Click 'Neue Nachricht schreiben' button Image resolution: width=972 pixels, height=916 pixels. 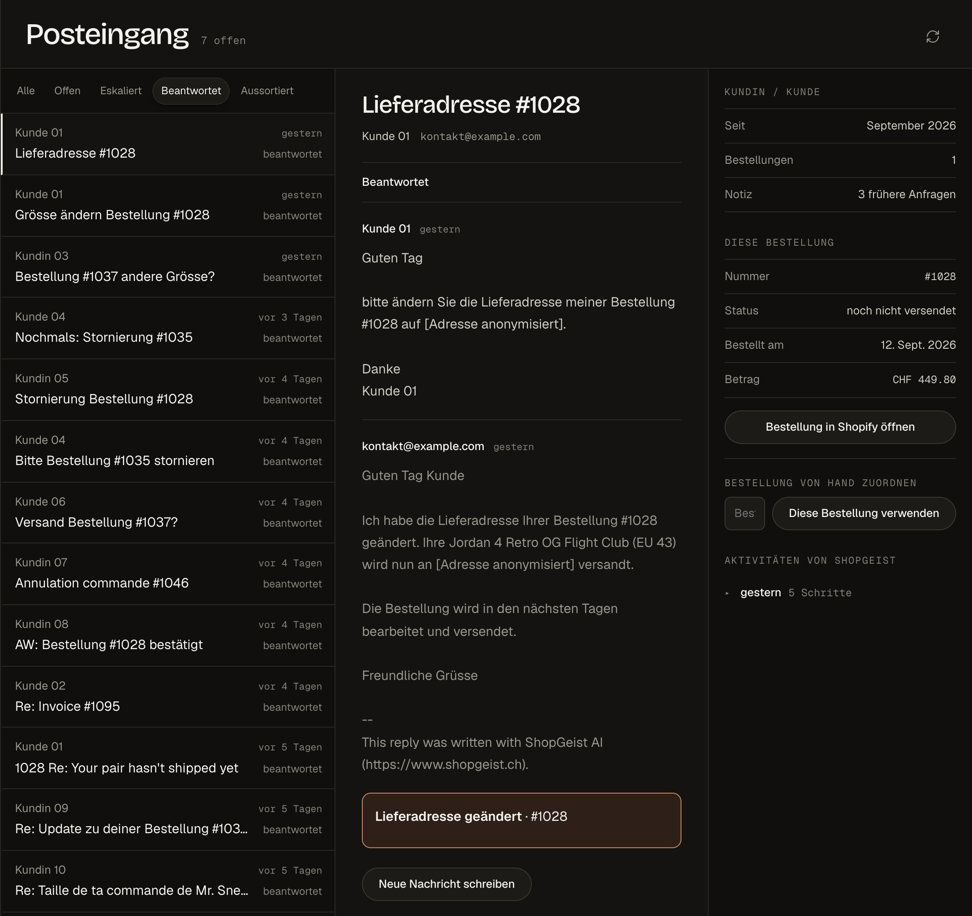click(x=446, y=884)
